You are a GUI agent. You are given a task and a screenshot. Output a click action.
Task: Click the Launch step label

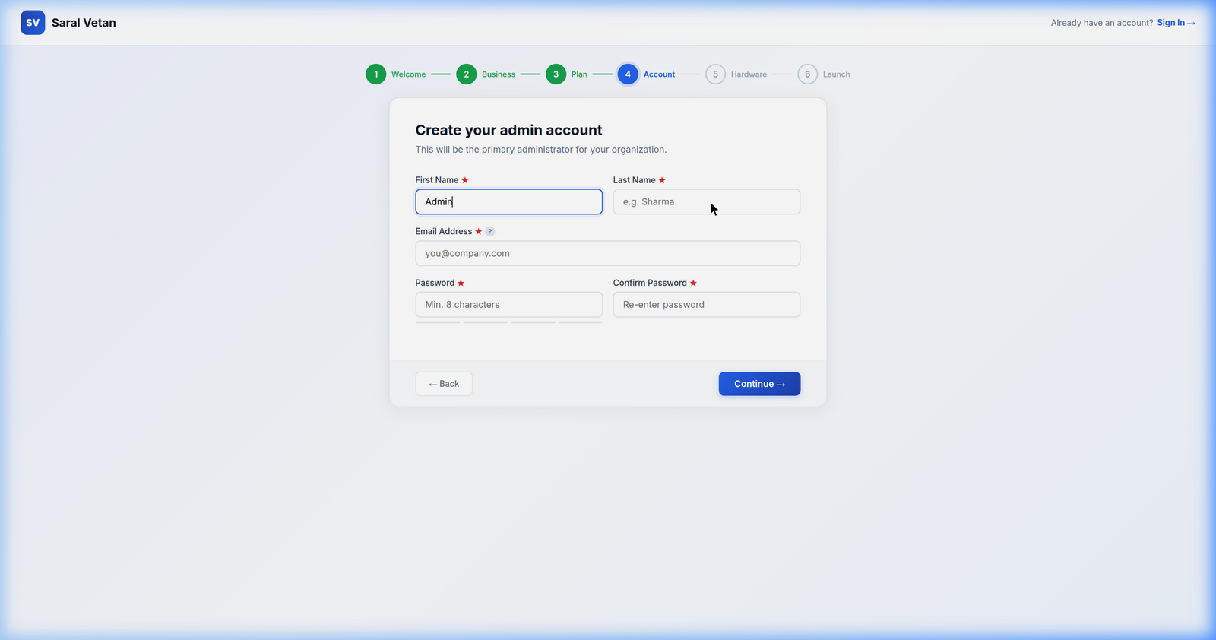(836, 74)
